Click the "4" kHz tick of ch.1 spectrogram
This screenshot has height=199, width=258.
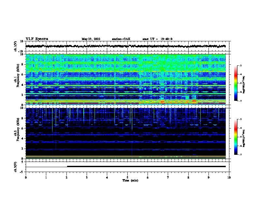pos(22,85)
